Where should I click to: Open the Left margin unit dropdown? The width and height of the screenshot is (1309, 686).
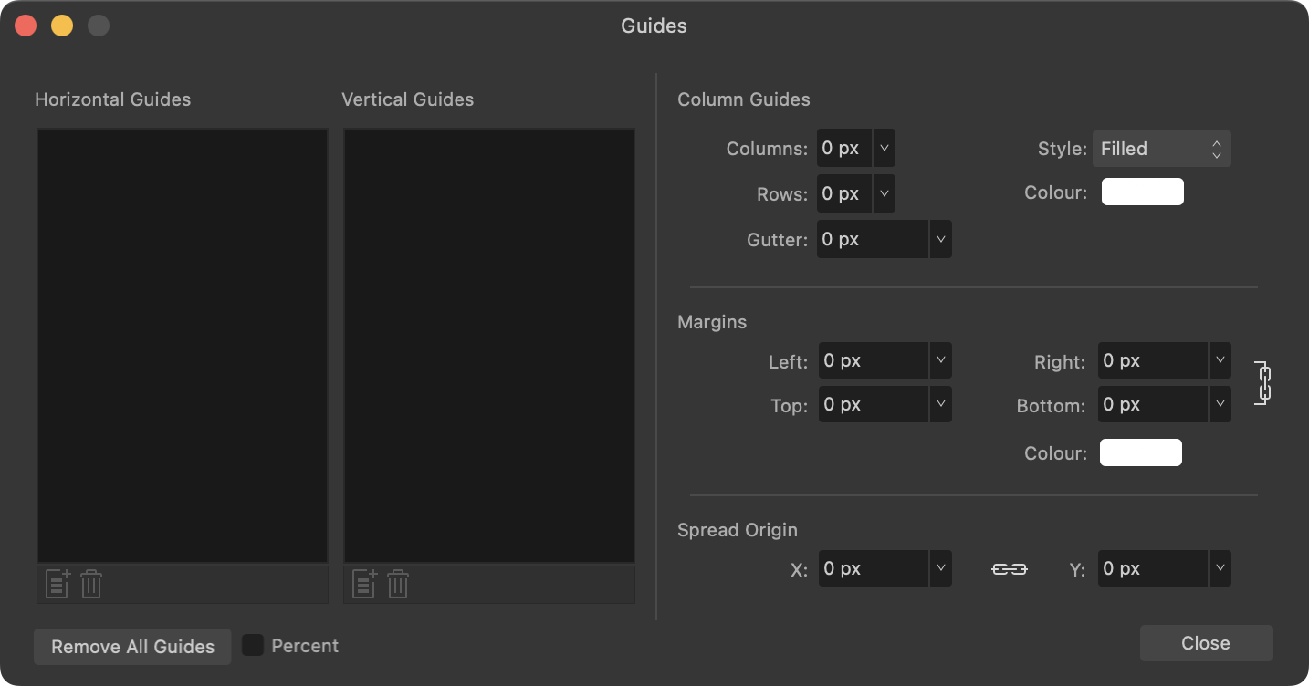click(940, 360)
